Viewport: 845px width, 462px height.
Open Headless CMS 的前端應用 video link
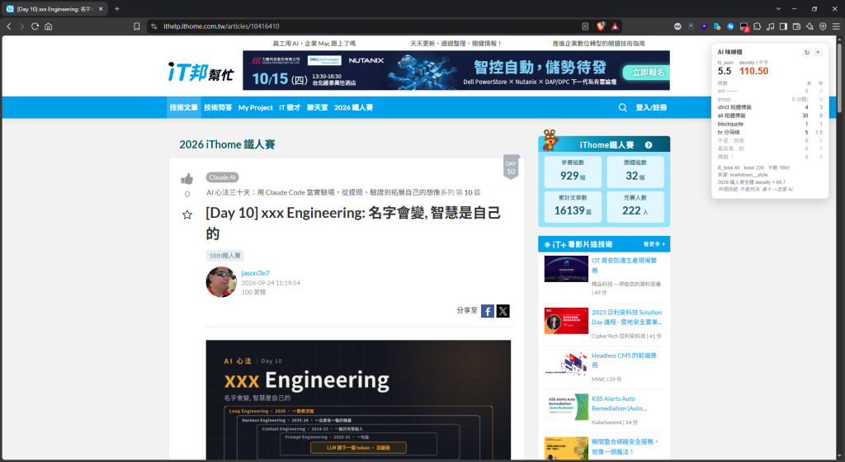[625, 361]
